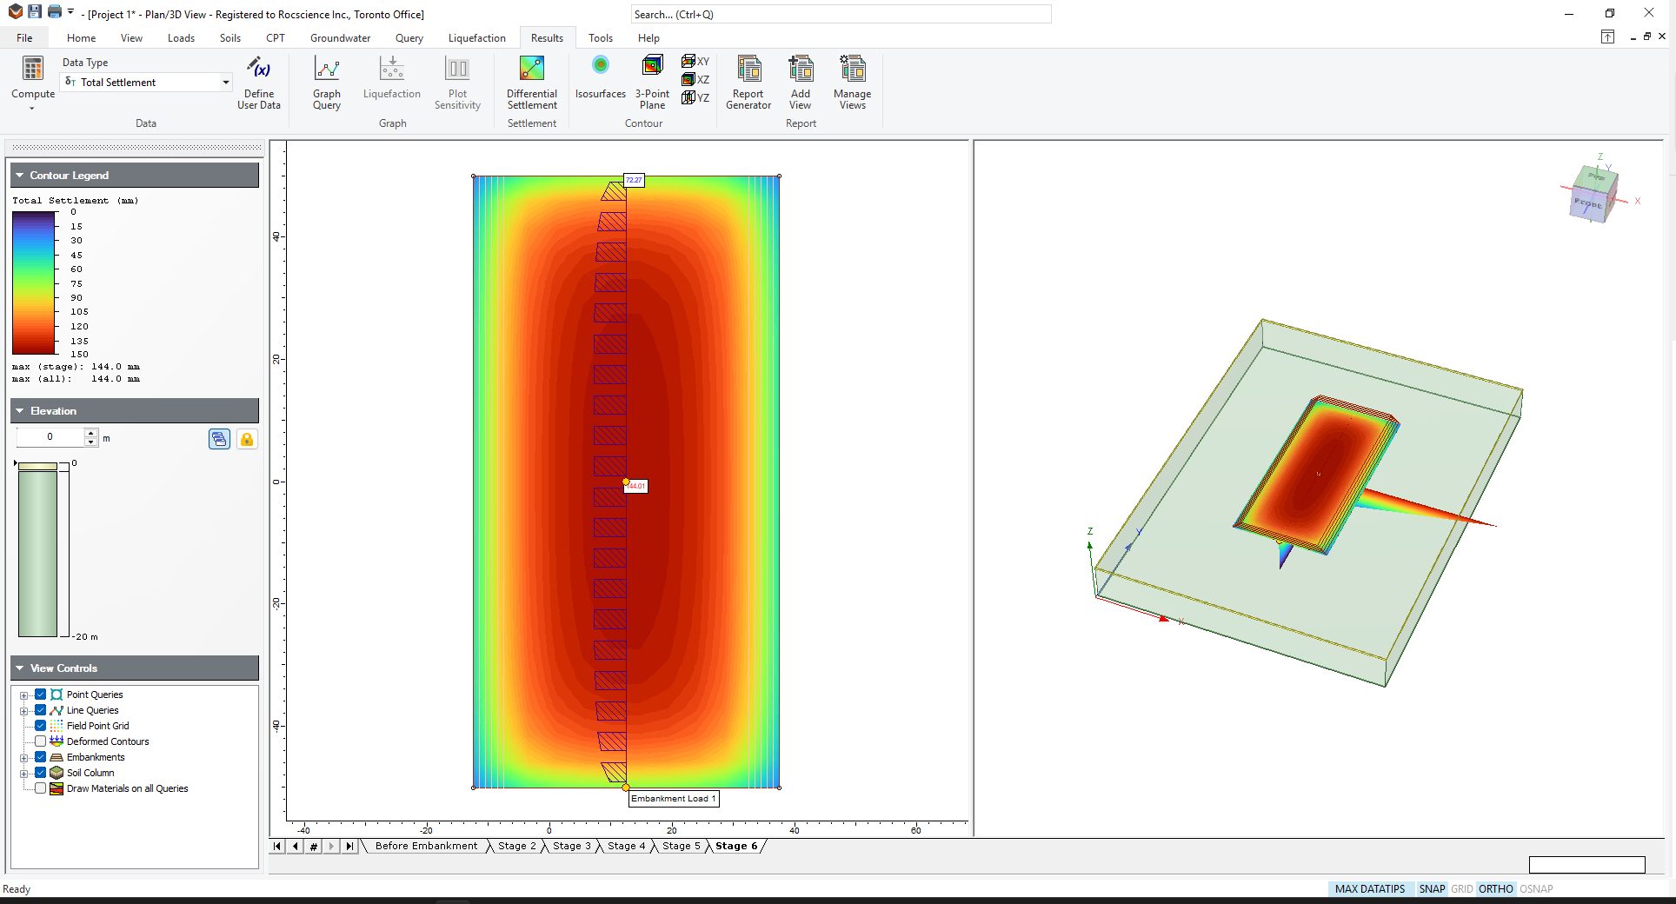Enable Deformed Contours checkbox
The width and height of the screenshot is (1676, 904).
(x=40, y=741)
